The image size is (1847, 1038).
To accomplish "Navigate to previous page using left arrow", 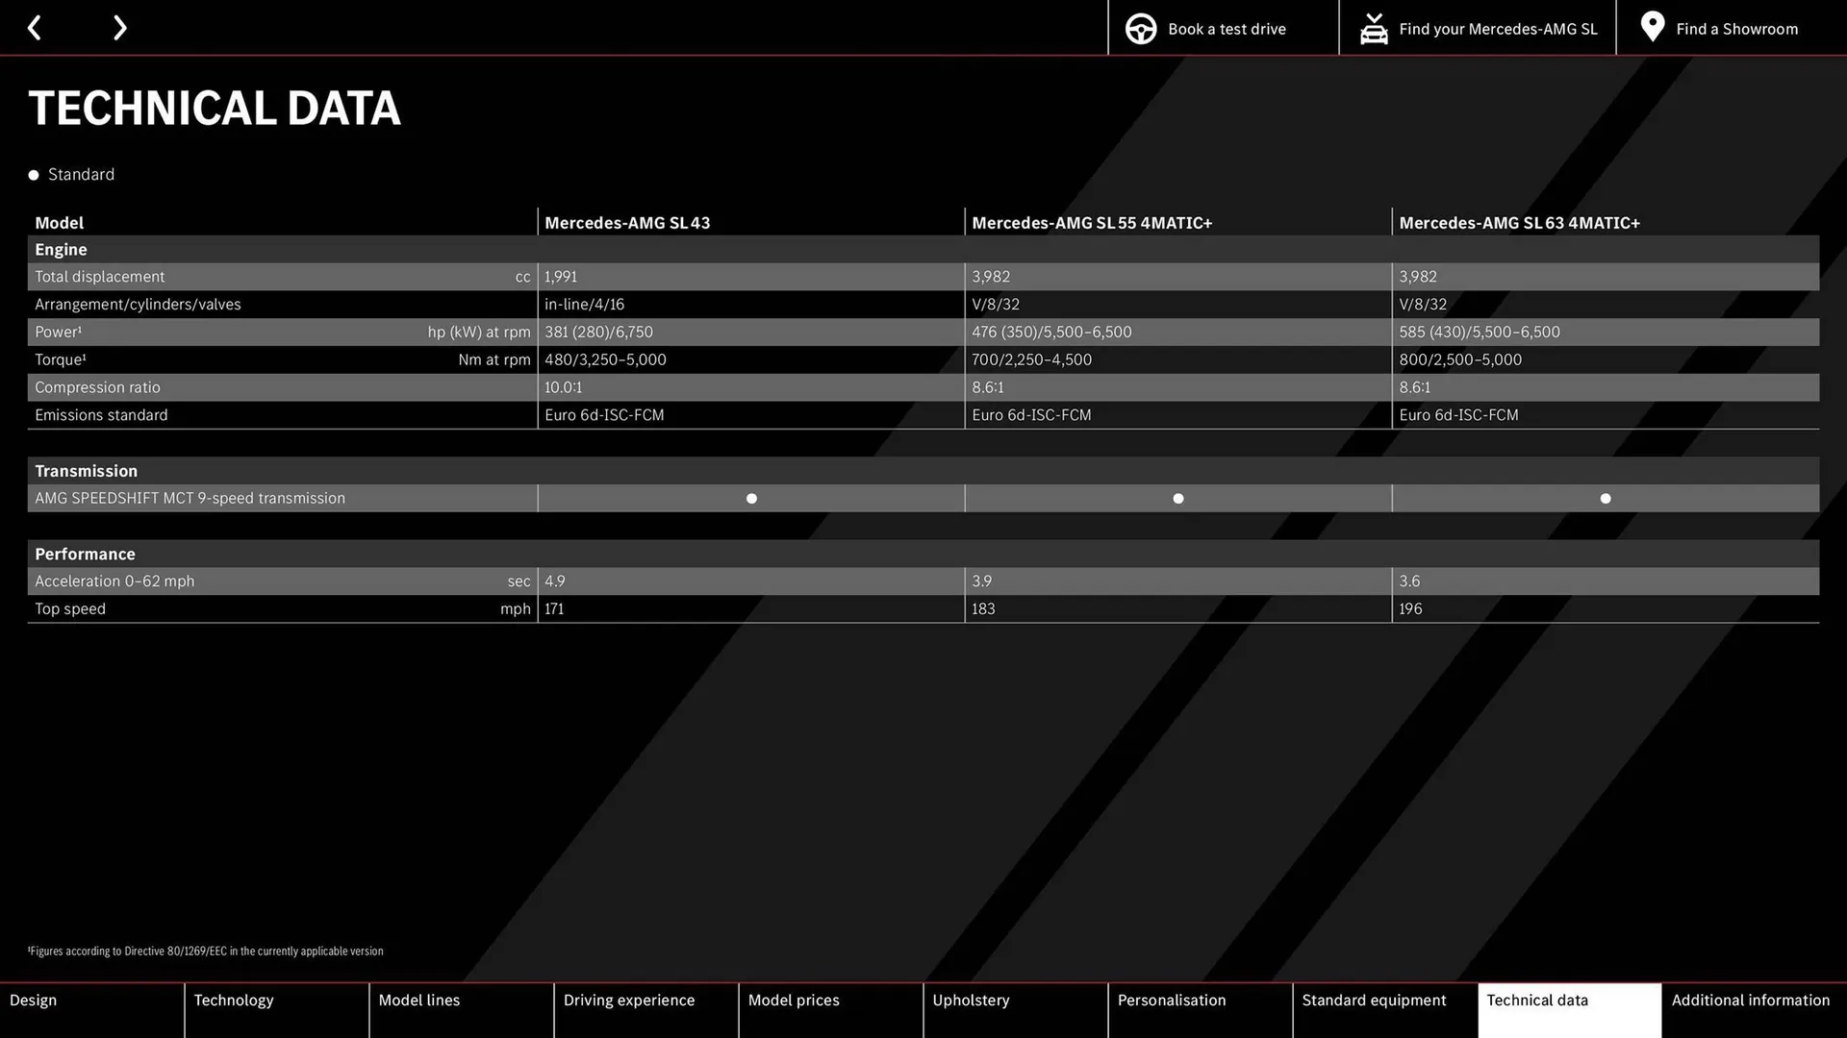I will click(35, 28).
